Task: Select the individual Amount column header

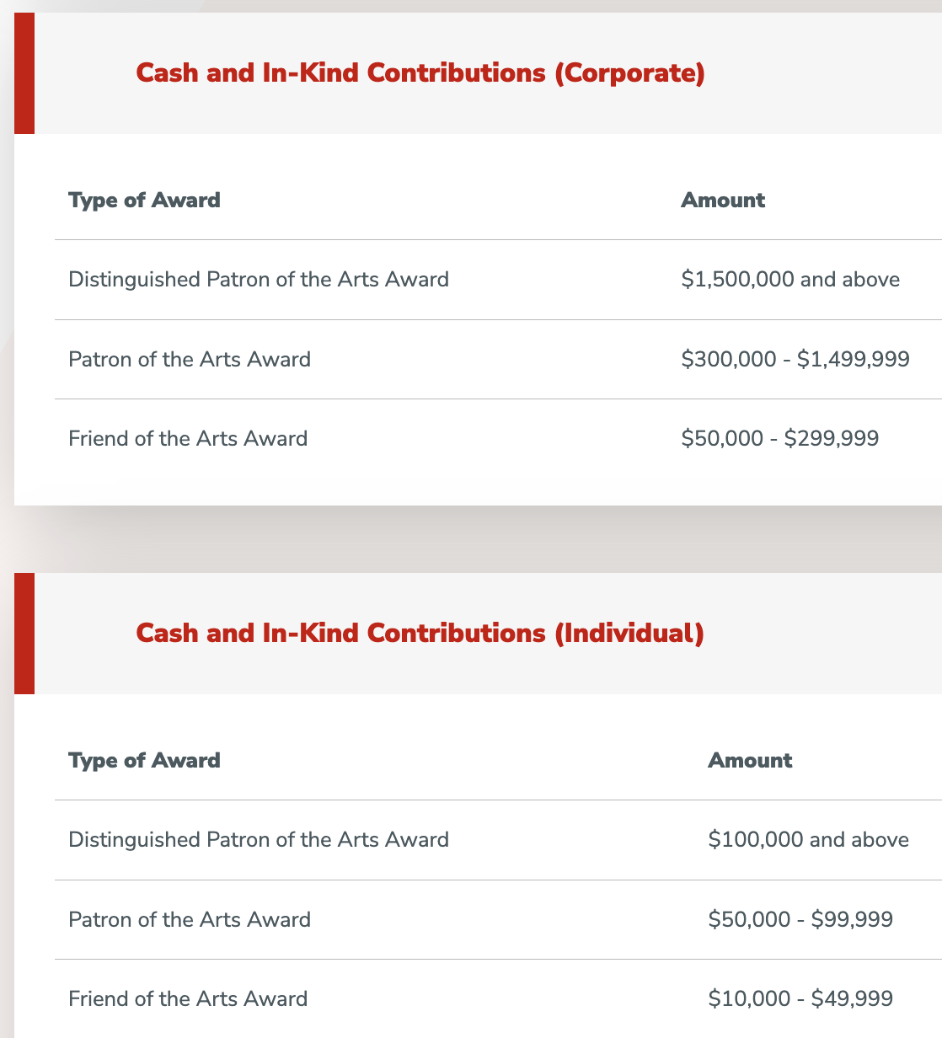Action: tap(750, 761)
